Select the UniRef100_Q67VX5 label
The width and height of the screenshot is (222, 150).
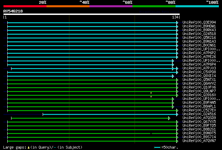click(x=199, y=122)
